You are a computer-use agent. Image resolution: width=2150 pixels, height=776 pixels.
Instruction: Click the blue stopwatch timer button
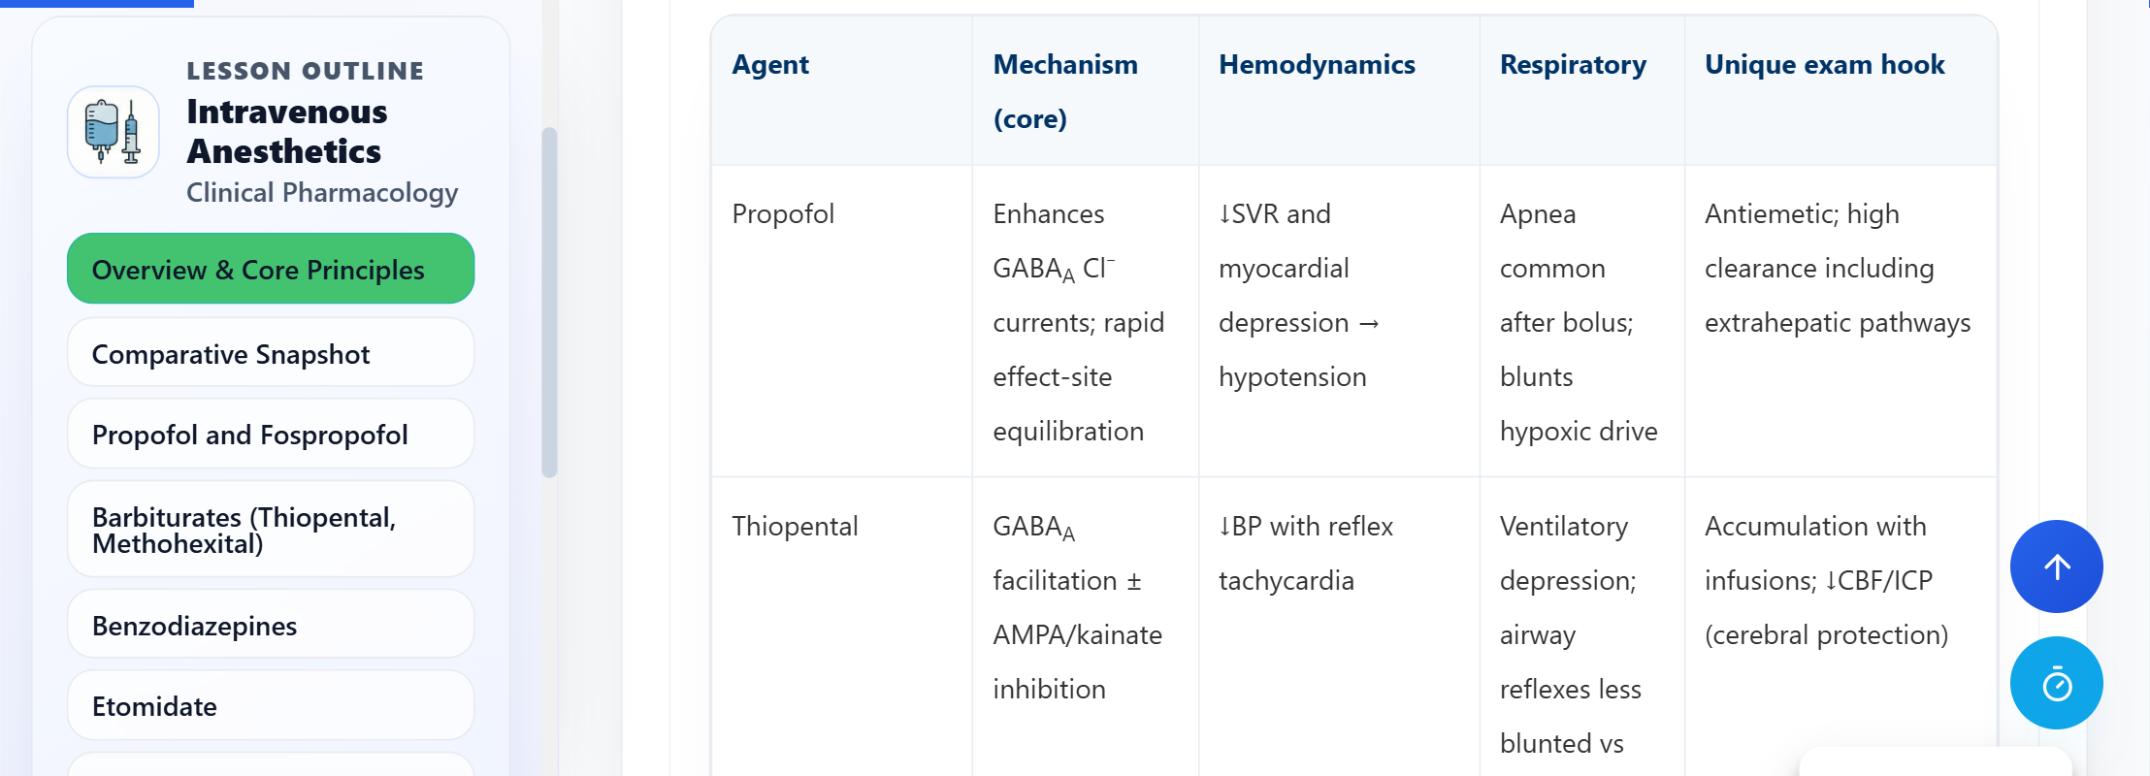[x=2056, y=683]
